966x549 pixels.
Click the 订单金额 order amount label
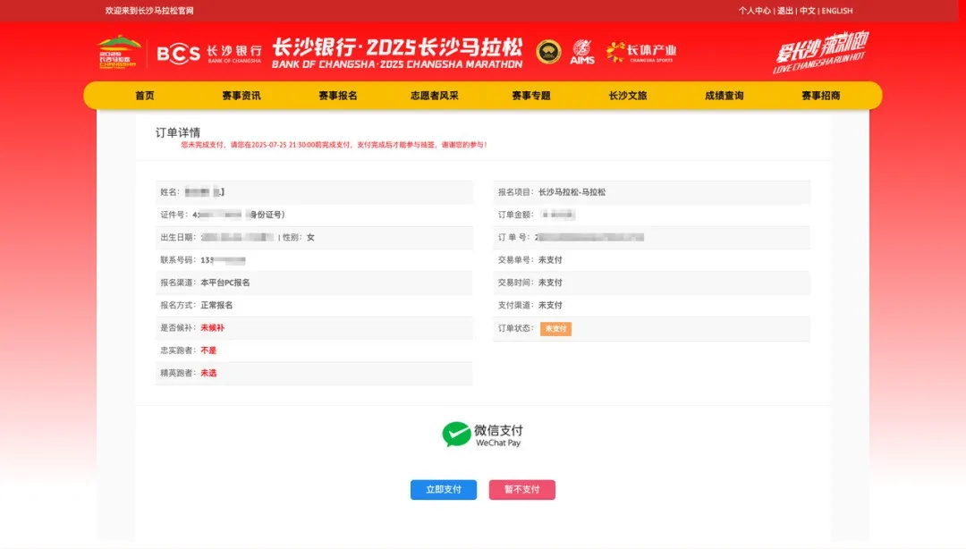click(x=516, y=215)
